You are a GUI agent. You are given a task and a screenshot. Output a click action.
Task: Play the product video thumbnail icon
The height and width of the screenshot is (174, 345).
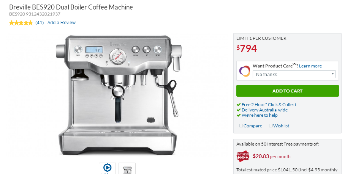click(107, 168)
